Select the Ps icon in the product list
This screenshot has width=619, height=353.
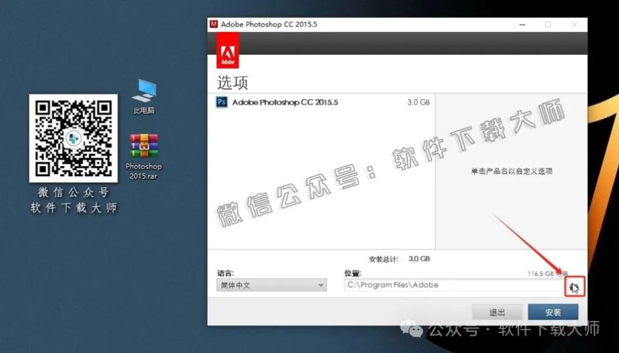[222, 103]
